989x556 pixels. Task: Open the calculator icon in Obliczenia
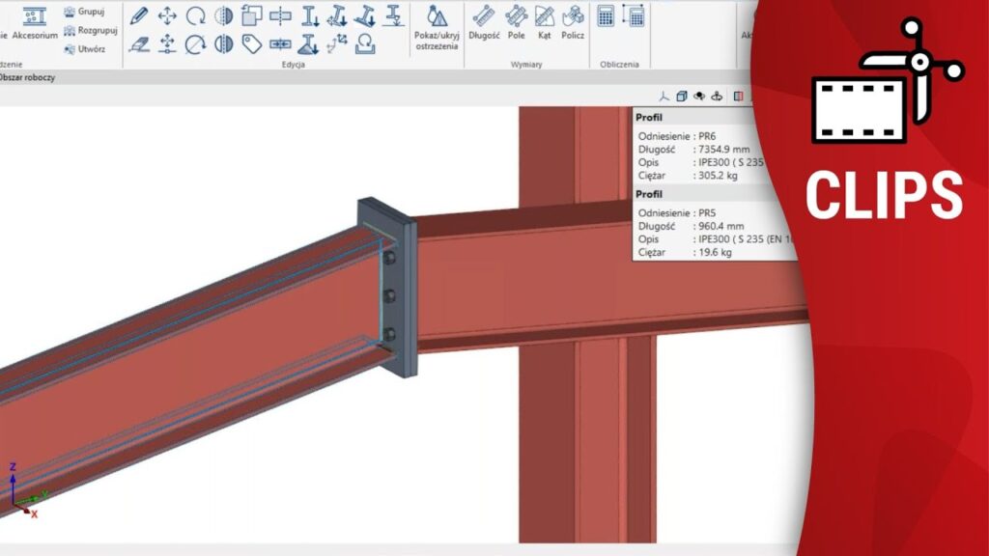606,15
